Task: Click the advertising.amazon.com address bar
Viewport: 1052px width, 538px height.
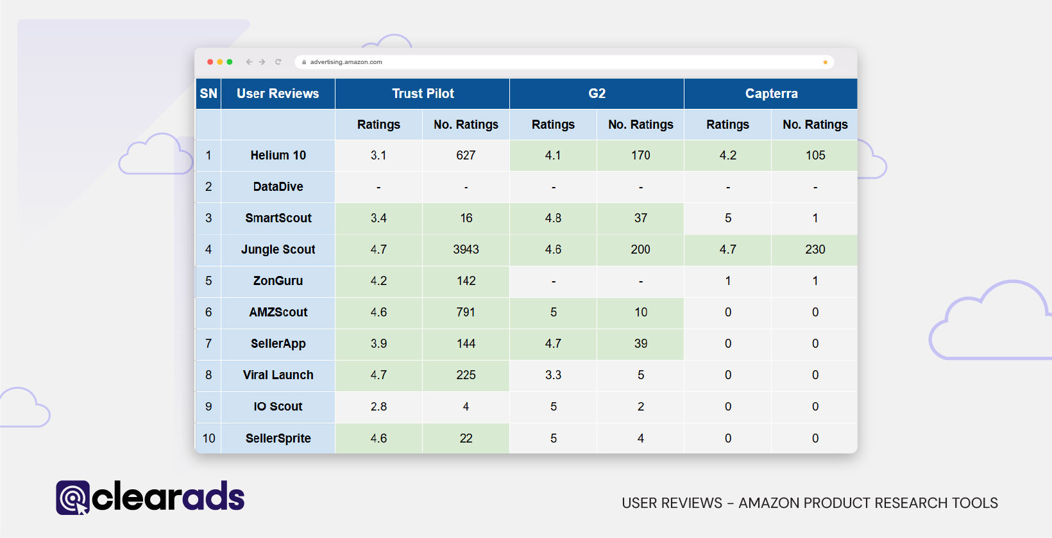Action: point(564,62)
